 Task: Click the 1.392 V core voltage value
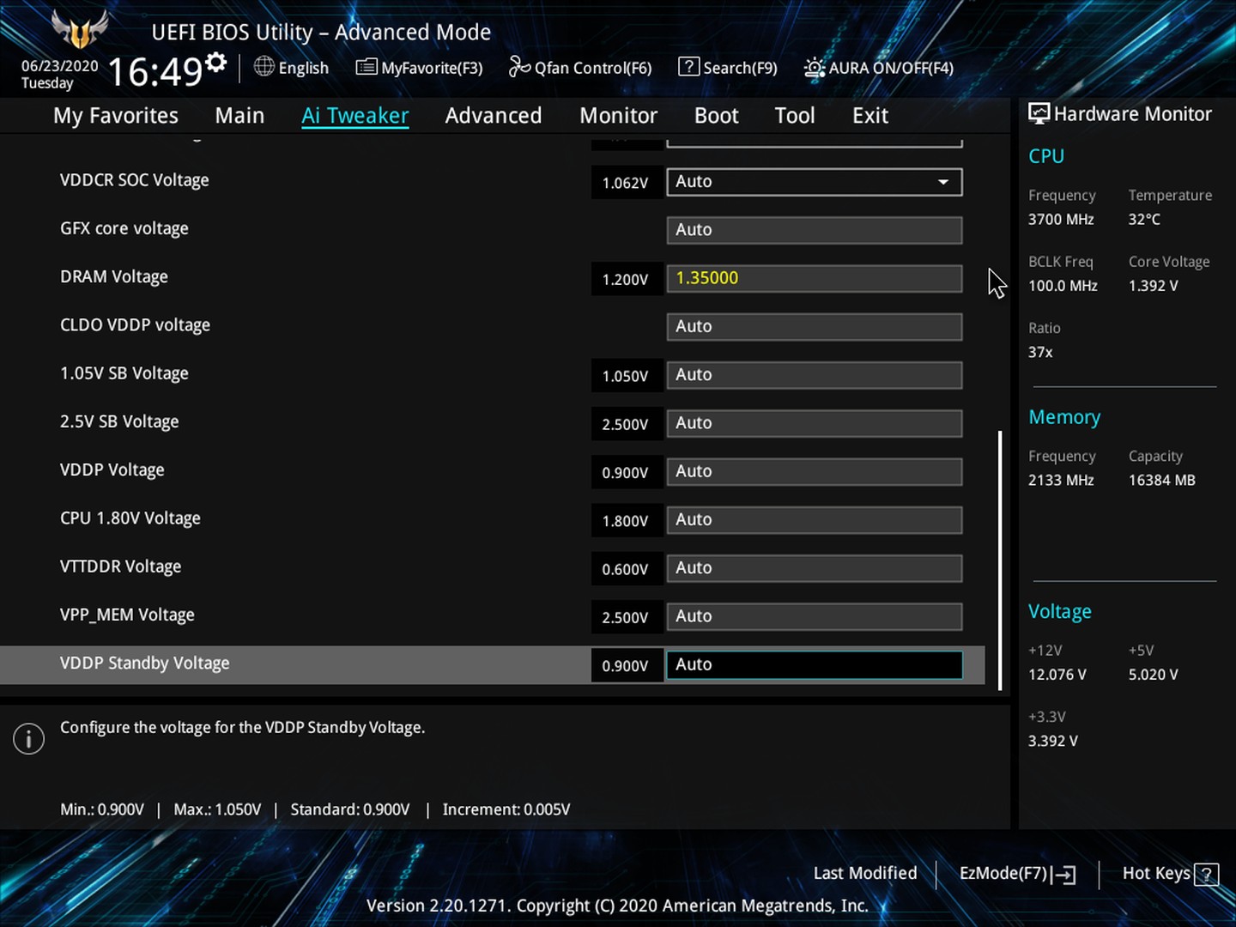1154,286
